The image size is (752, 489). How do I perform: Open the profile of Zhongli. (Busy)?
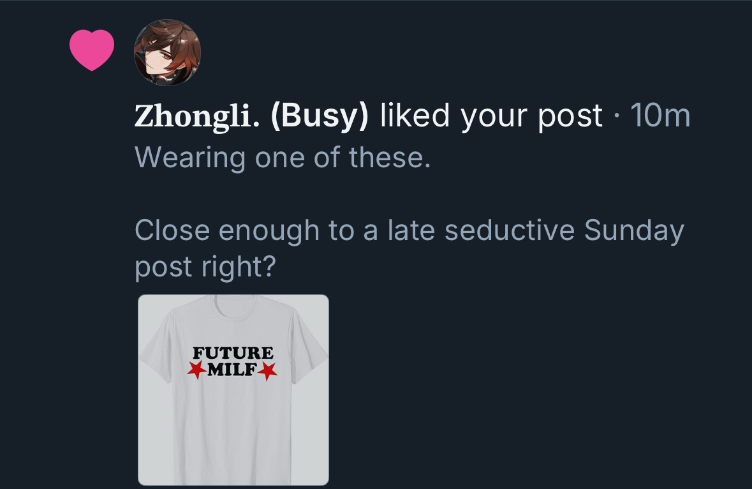(x=251, y=116)
